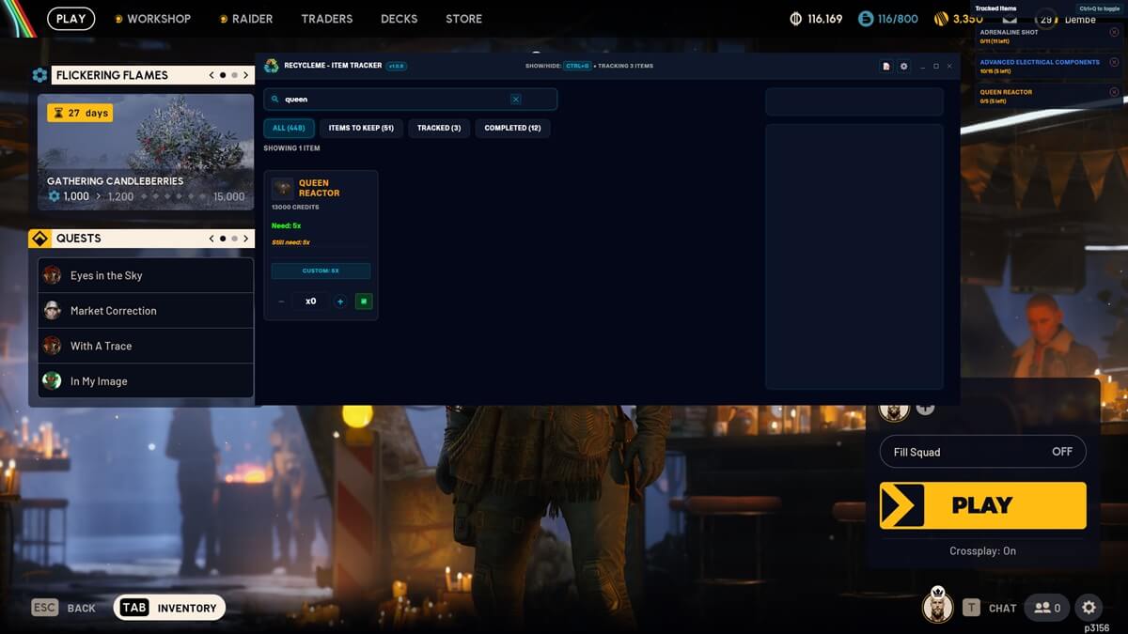This screenshot has width=1128, height=634.
Task: Remove Advanced Electrical Components from tracked overlay
Action: pyautogui.click(x=1114, y=62)
